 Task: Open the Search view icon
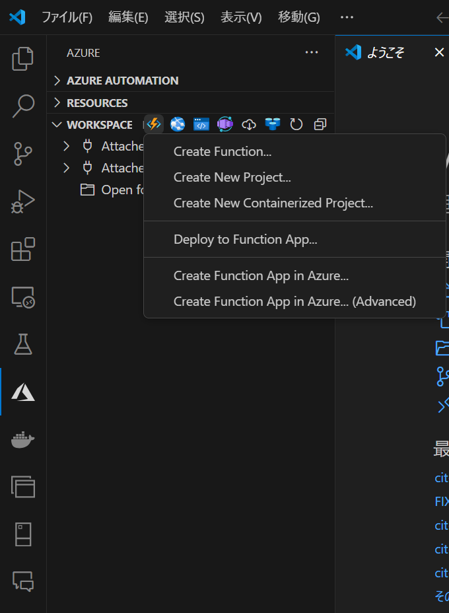[x=23, y=106]
